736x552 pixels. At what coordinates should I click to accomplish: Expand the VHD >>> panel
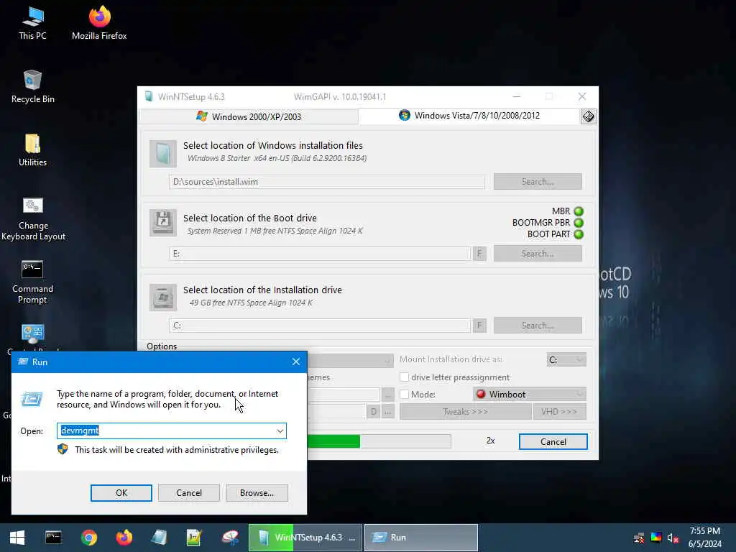[x=559, y=412]
